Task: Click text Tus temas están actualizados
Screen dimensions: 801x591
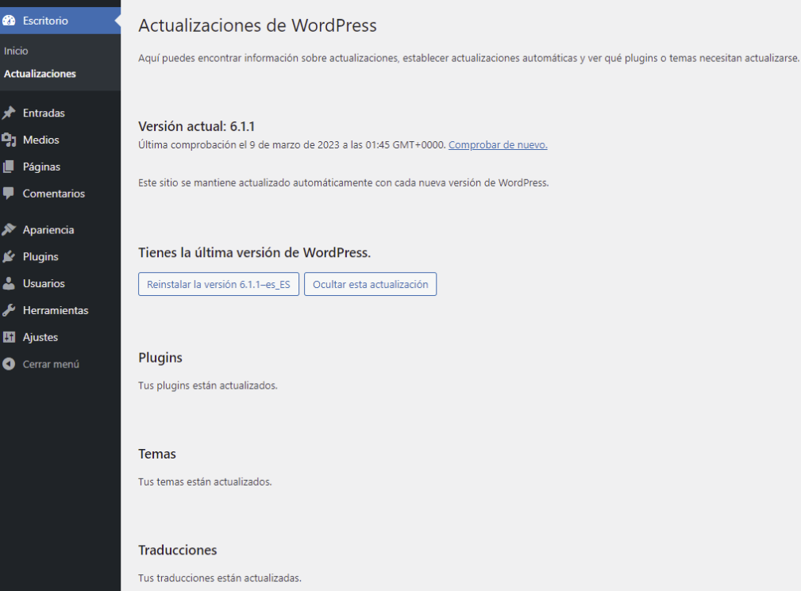Action: tap(205, 482)
